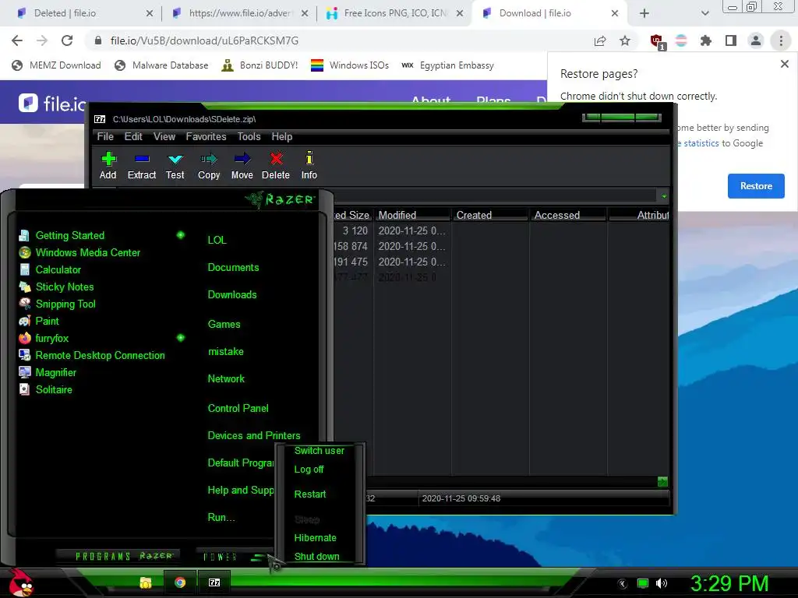Screen dimensions: 798x598
Task: Open Bonzi BUDDY! bookmark
Action: (260, 65)
